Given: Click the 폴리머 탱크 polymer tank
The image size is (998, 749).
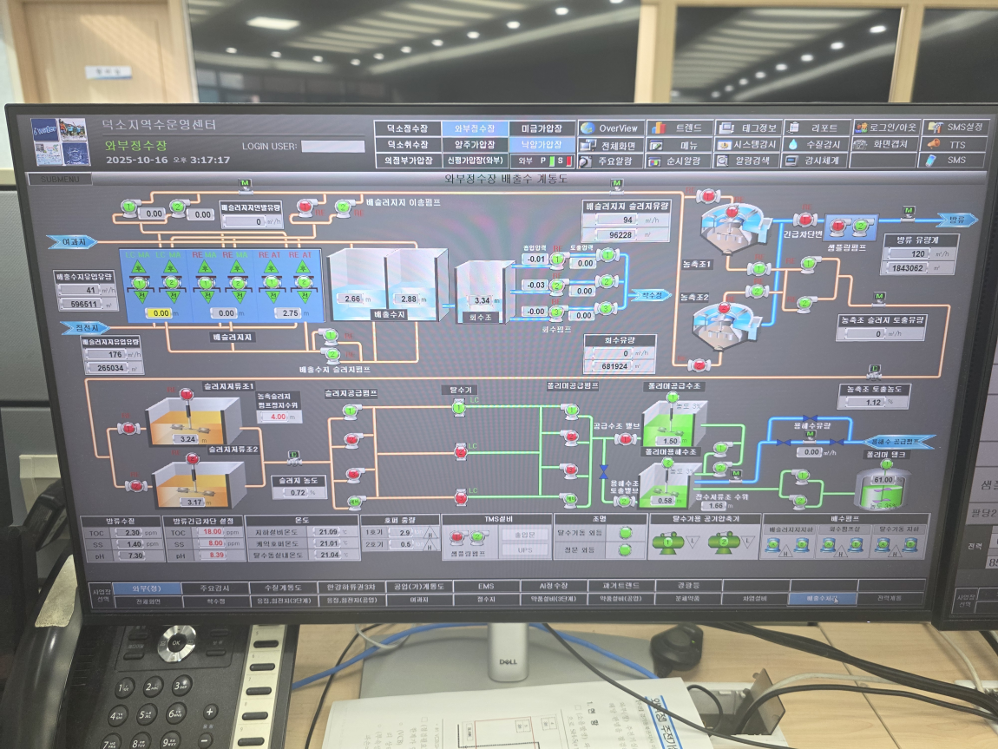Looking at the screenshot, I should point(882,487).
